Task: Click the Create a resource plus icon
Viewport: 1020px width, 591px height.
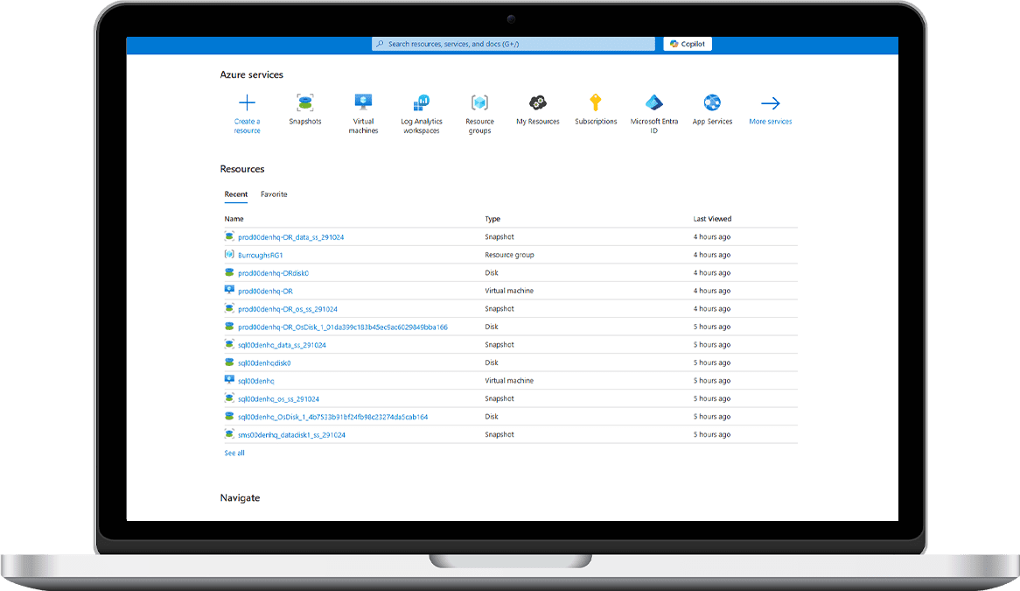Action: 247,103
